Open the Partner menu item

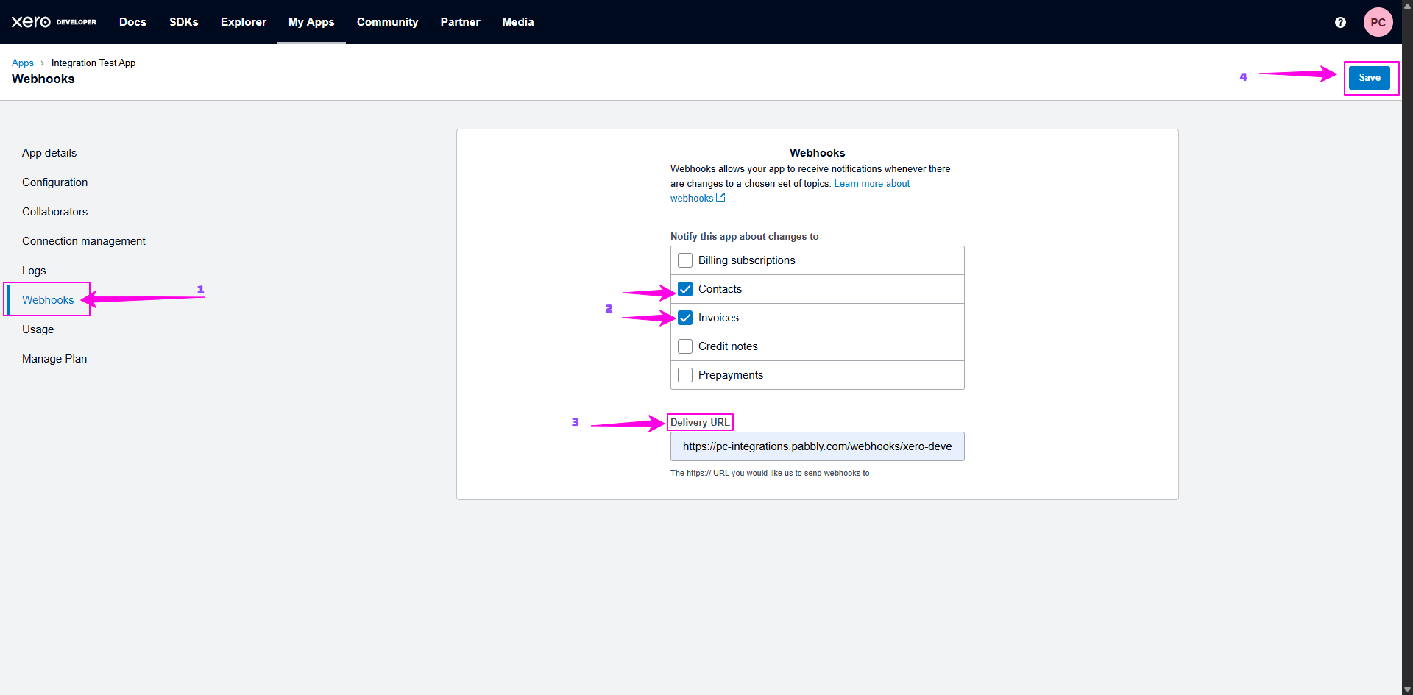click(460, 22)
